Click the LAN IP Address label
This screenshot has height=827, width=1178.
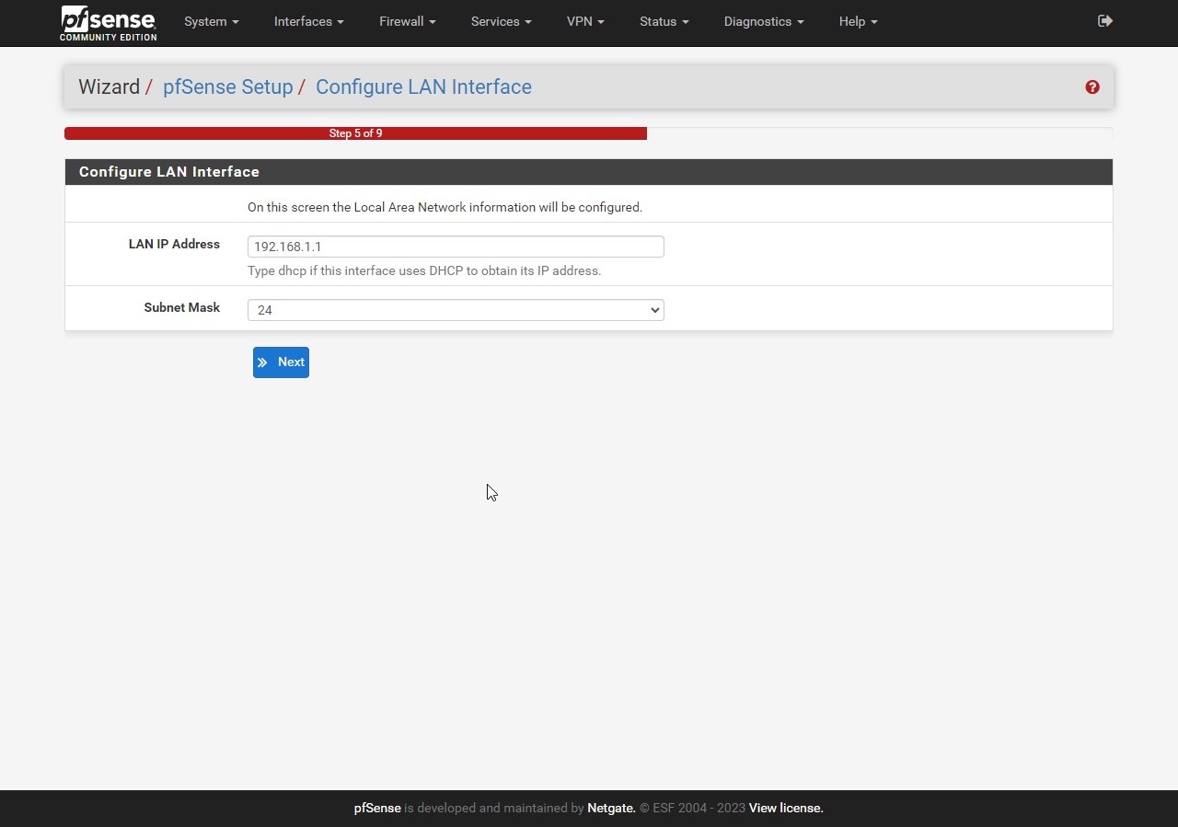click(x=174, y=244)
